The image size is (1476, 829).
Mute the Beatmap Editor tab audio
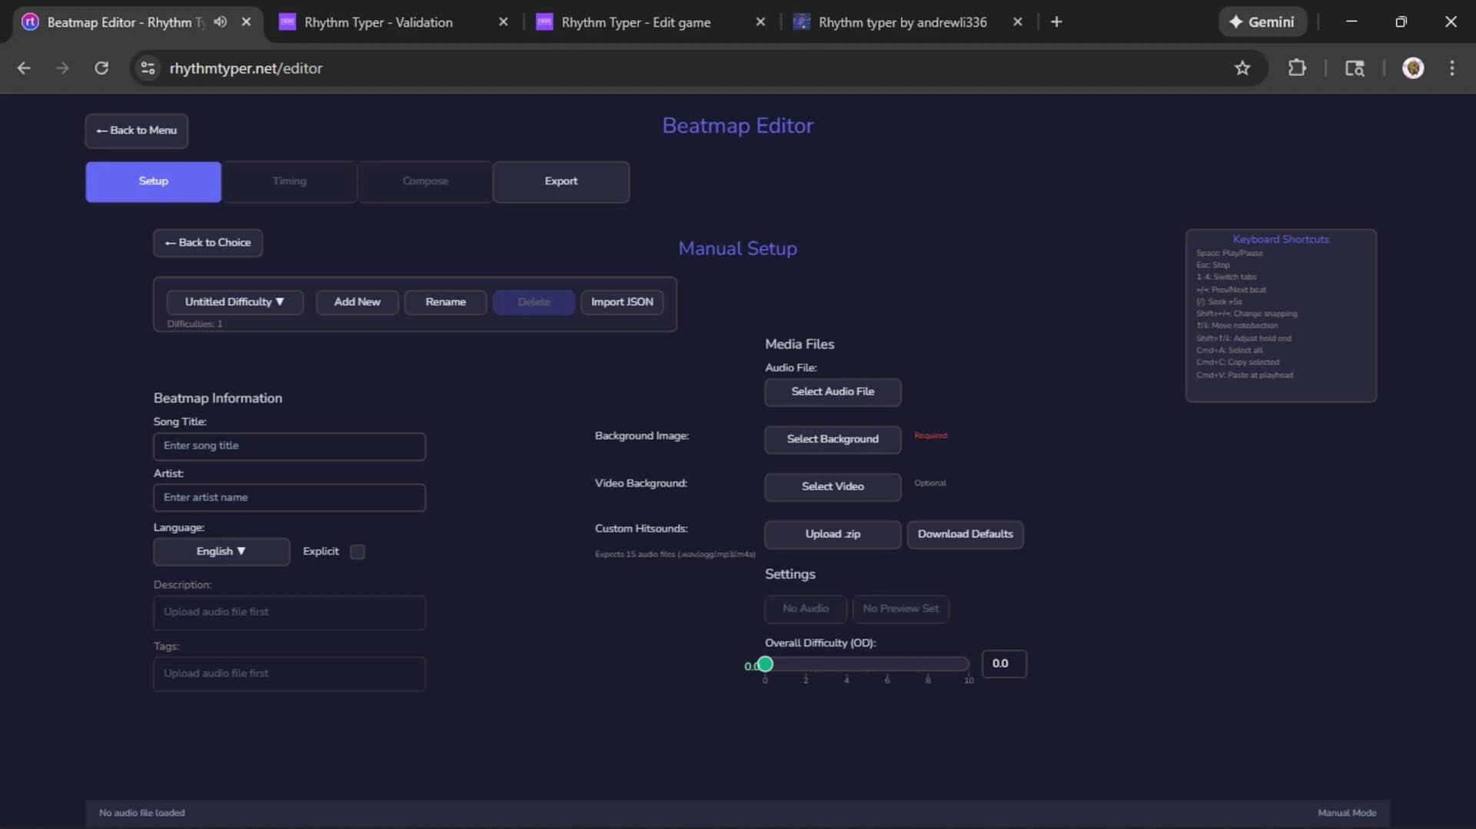click(x=221, y=22)
